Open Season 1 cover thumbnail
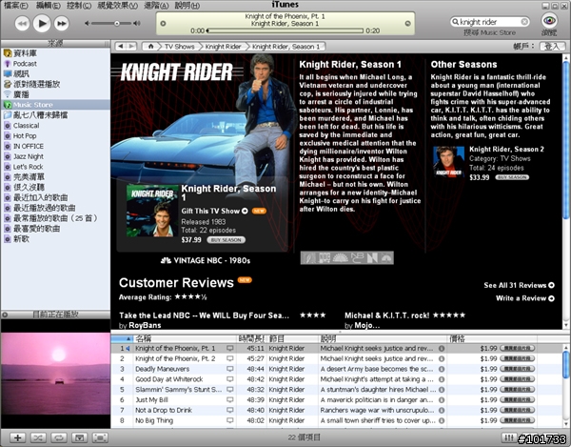 tap(152, 211)
